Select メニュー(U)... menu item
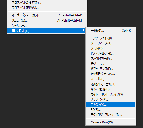This screenshot has width=143, height=128. (x=47, y=20)
